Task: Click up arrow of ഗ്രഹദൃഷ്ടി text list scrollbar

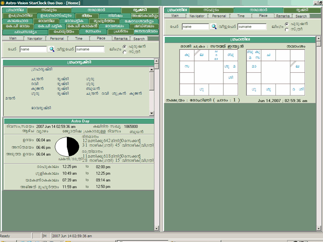Action: pos(152,69)
